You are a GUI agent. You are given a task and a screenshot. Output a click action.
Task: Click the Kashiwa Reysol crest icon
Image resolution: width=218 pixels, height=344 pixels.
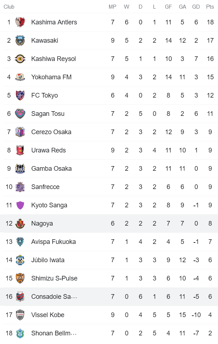[x=20, y=58]
